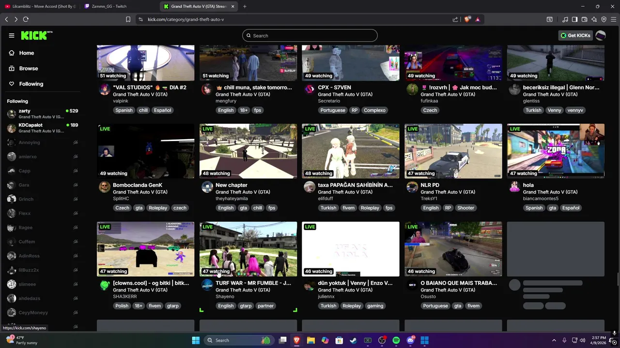Image resolution: width=620 pixels, height=348 pixels.
Task: Open a new browser tab
Action: click(x=245, y=6)
